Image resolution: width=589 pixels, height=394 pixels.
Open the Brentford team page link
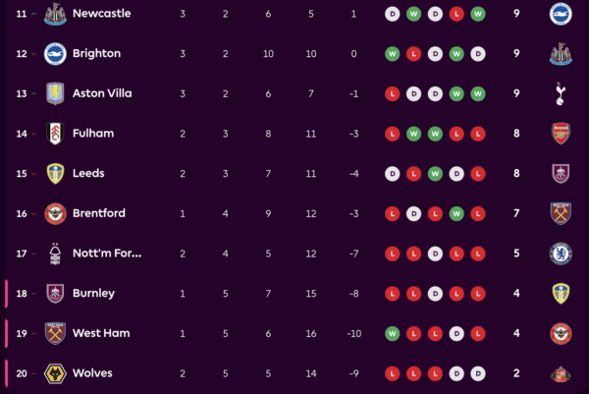click(98, 213)
